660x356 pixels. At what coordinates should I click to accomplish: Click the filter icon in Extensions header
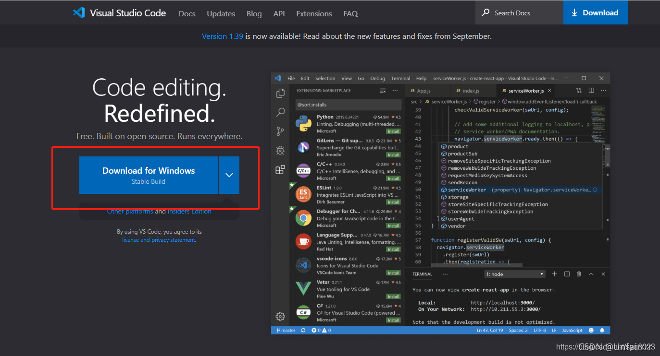coord(383,91)
